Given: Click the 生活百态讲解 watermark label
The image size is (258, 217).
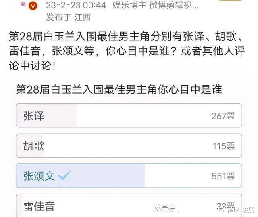Looking at the screenshot, I should click(235, 209).
